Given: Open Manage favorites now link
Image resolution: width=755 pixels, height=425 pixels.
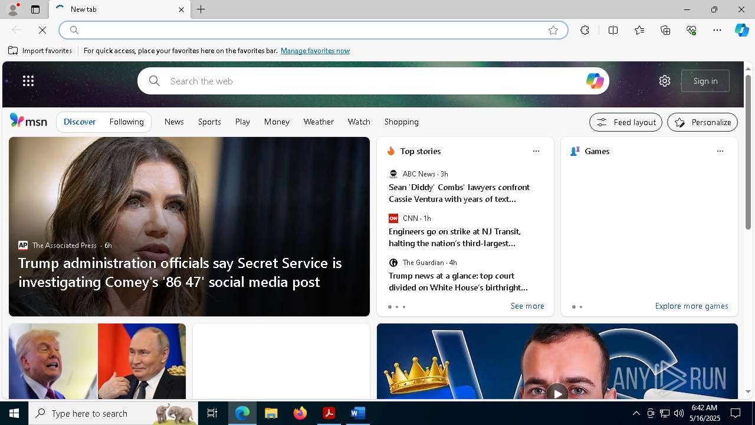Looking at the screenshot, I should coord(315,51).
